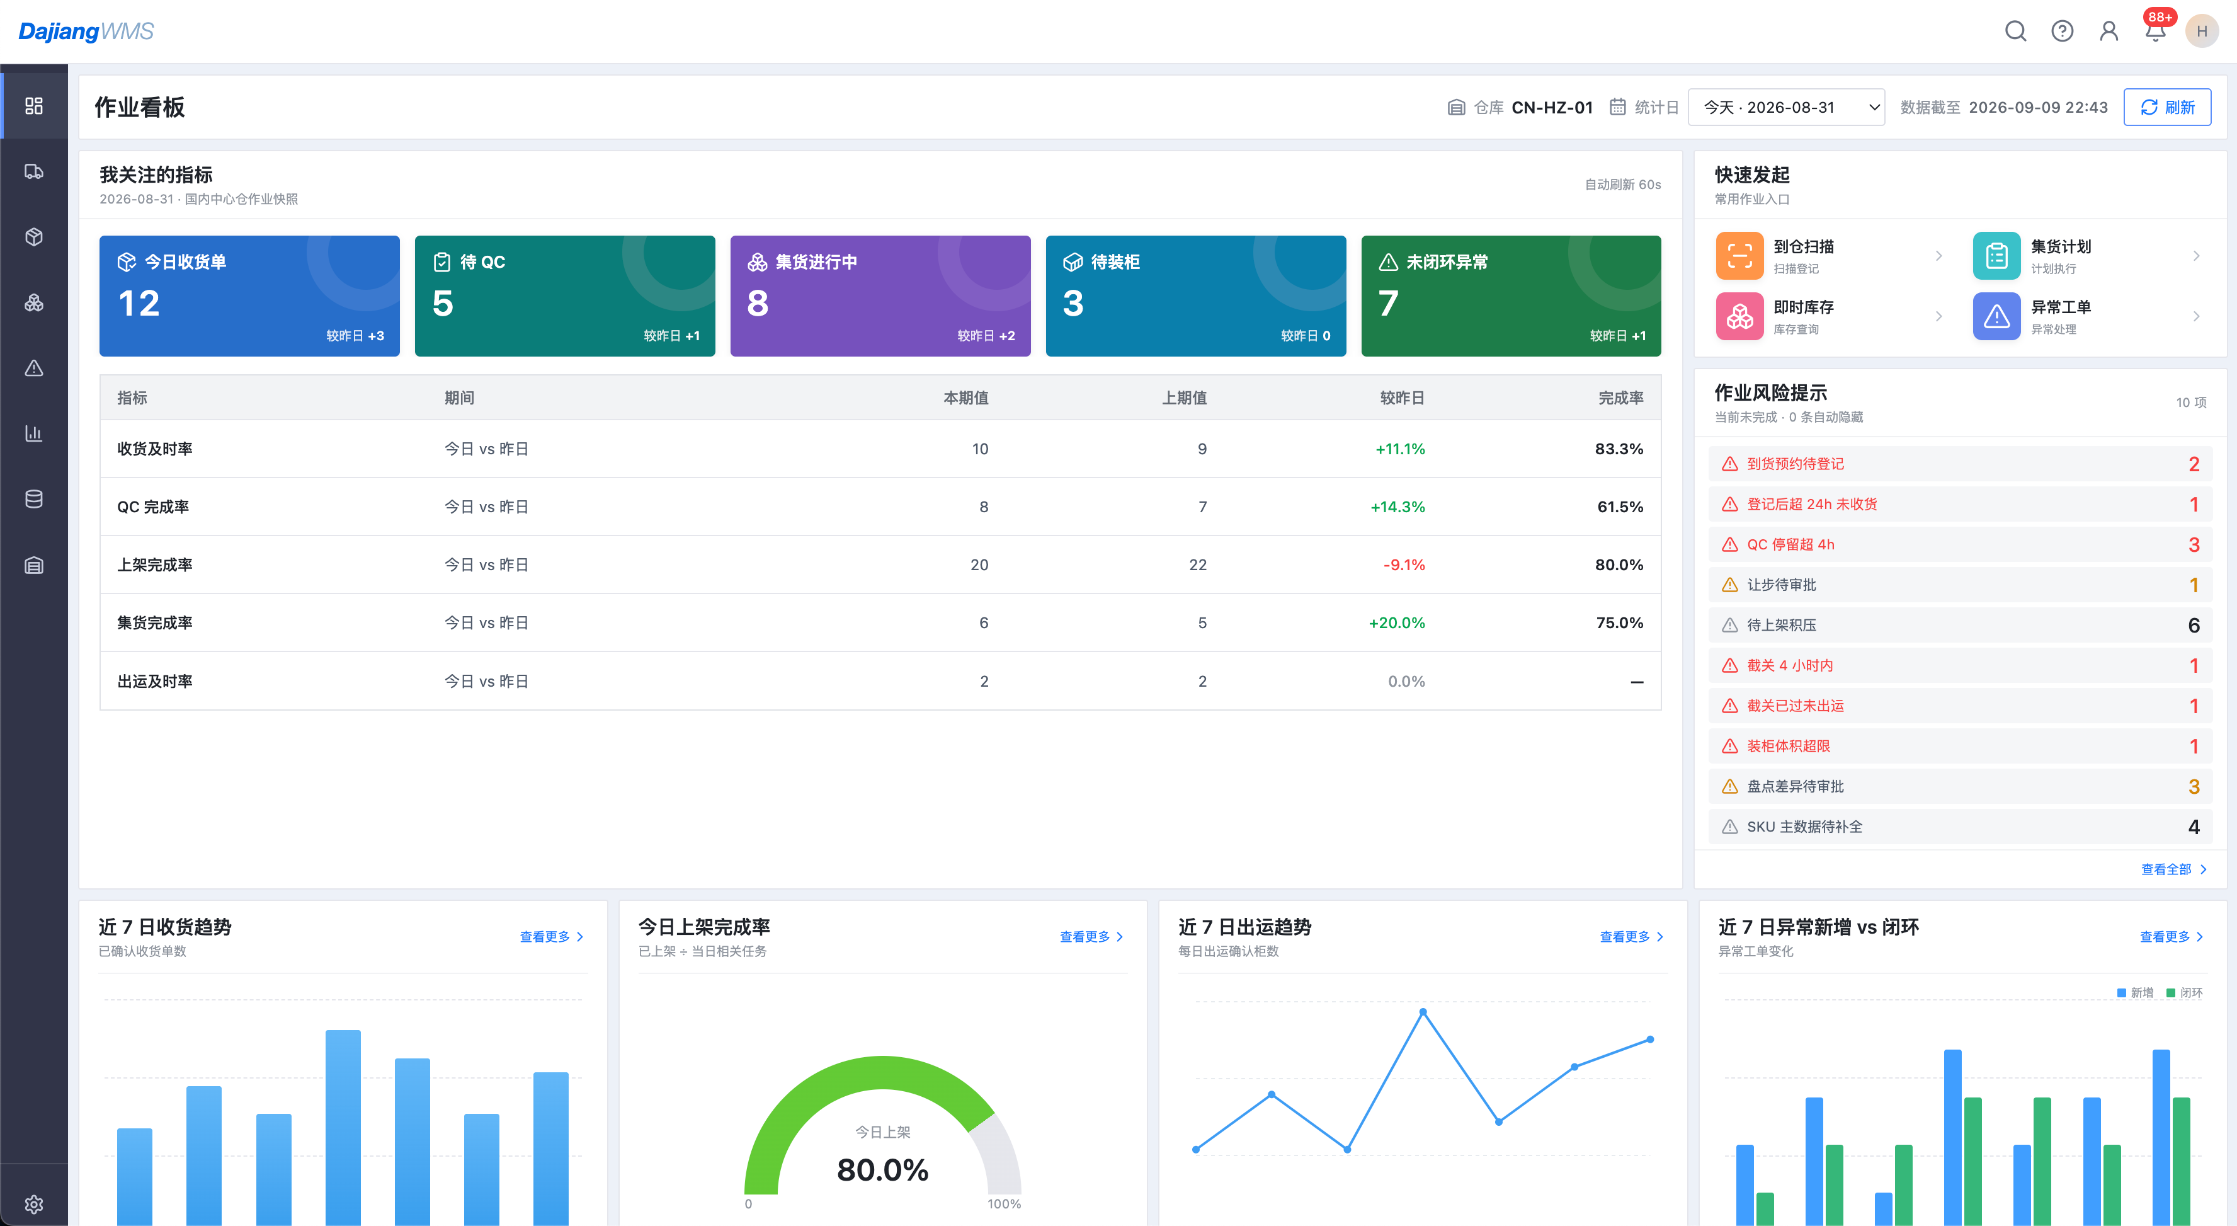Open the help question-mark icon
Screen dimensions: 2237x1226
point(2063,32)
